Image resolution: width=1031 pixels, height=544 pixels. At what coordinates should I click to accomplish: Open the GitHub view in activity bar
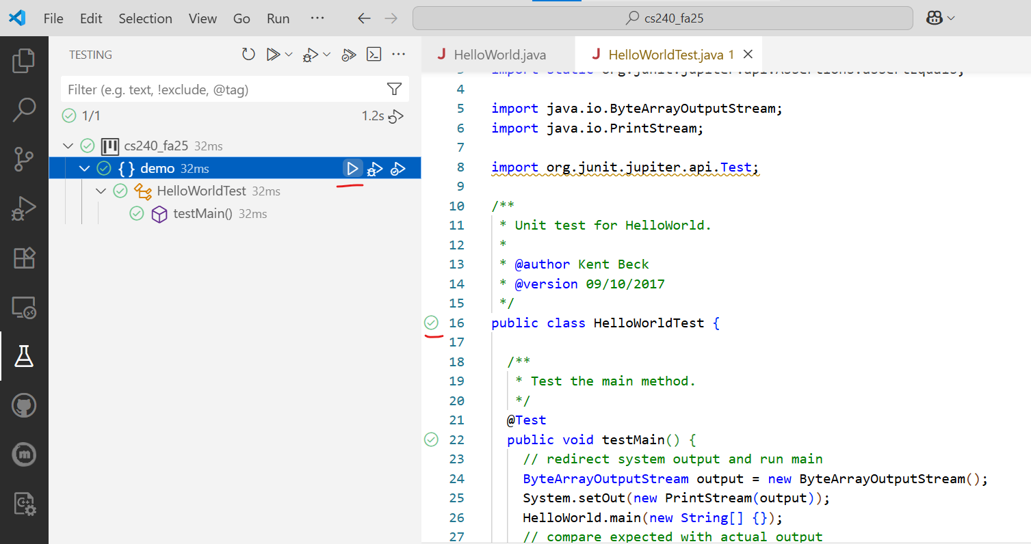[24, 405]
